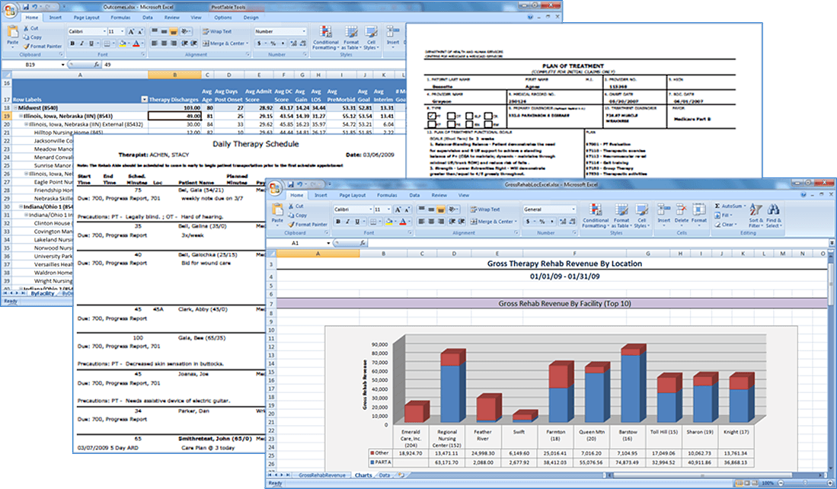
Task: Click Format Painter in Outcomes.xlsx window
Action: (43, 46)
